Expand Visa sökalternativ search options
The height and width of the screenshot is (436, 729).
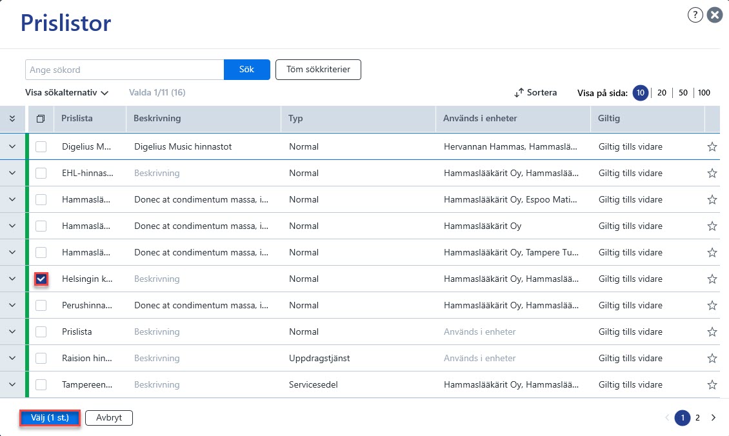[66, 92]
